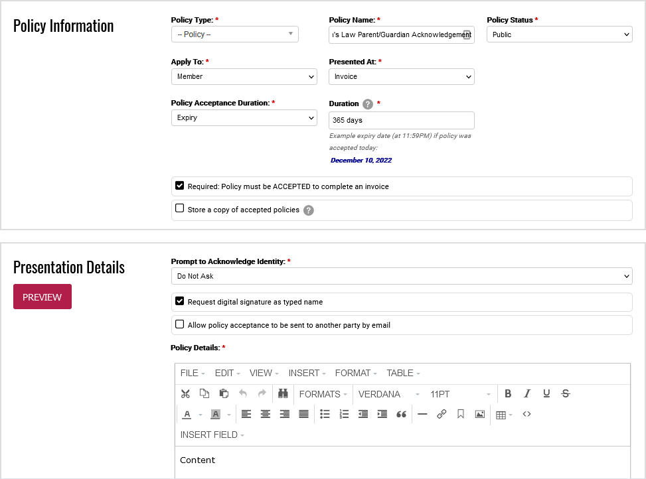Click the Preview button
Image resolution: width=646 pixels, height=479 pixels.
(42, 297)
